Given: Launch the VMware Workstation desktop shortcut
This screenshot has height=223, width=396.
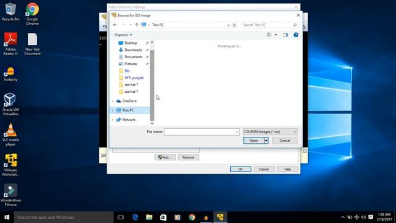Looking at the screenshot, I should pyautogui.click(x=11, y=165).
